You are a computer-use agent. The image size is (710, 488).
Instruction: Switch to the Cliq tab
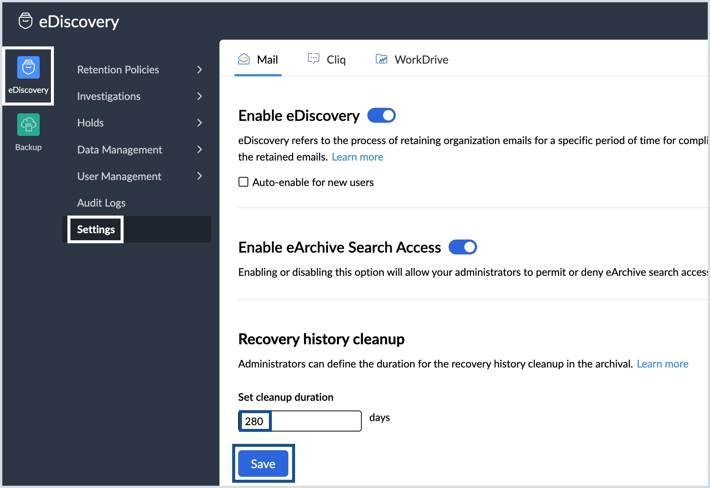(x=336, y=60)
